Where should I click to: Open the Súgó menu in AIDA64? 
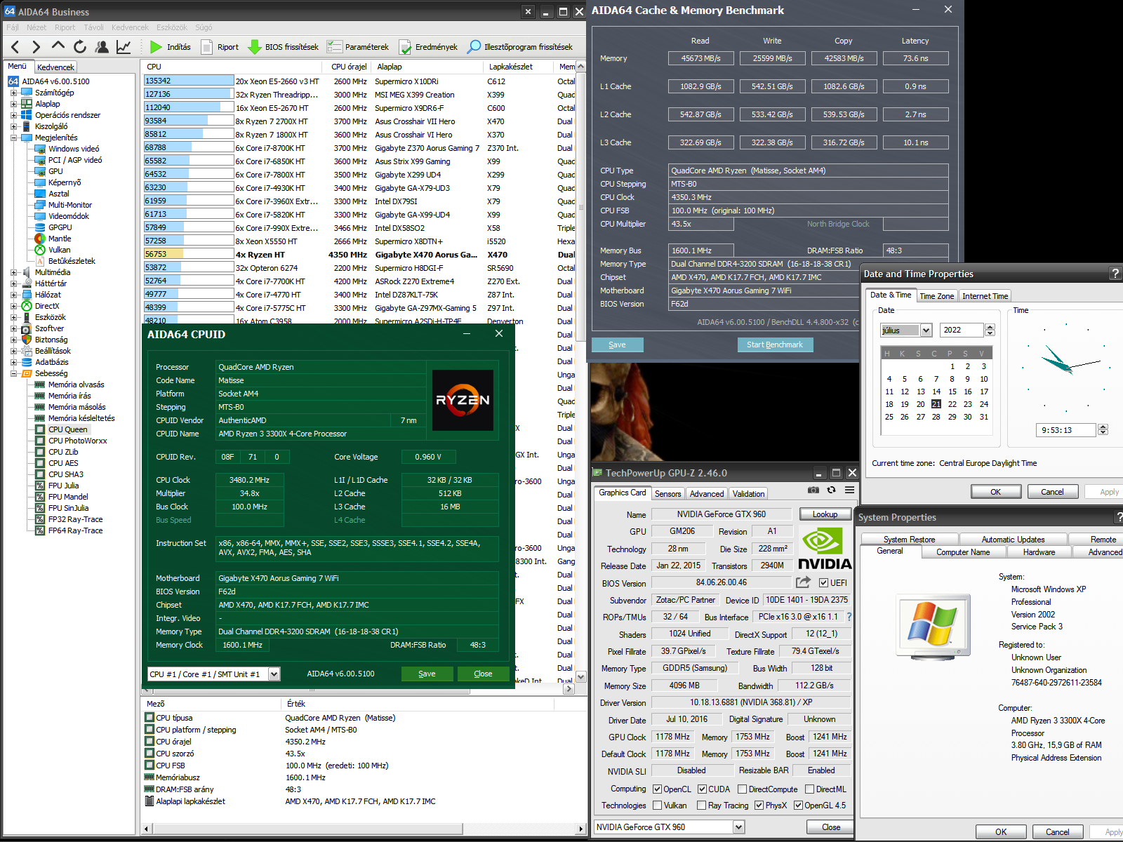204,27
